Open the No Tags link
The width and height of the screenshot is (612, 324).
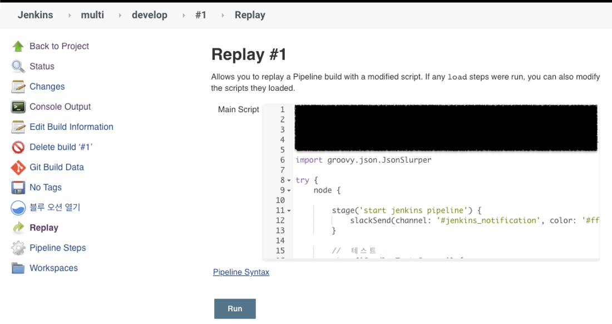tap(45, 188)
